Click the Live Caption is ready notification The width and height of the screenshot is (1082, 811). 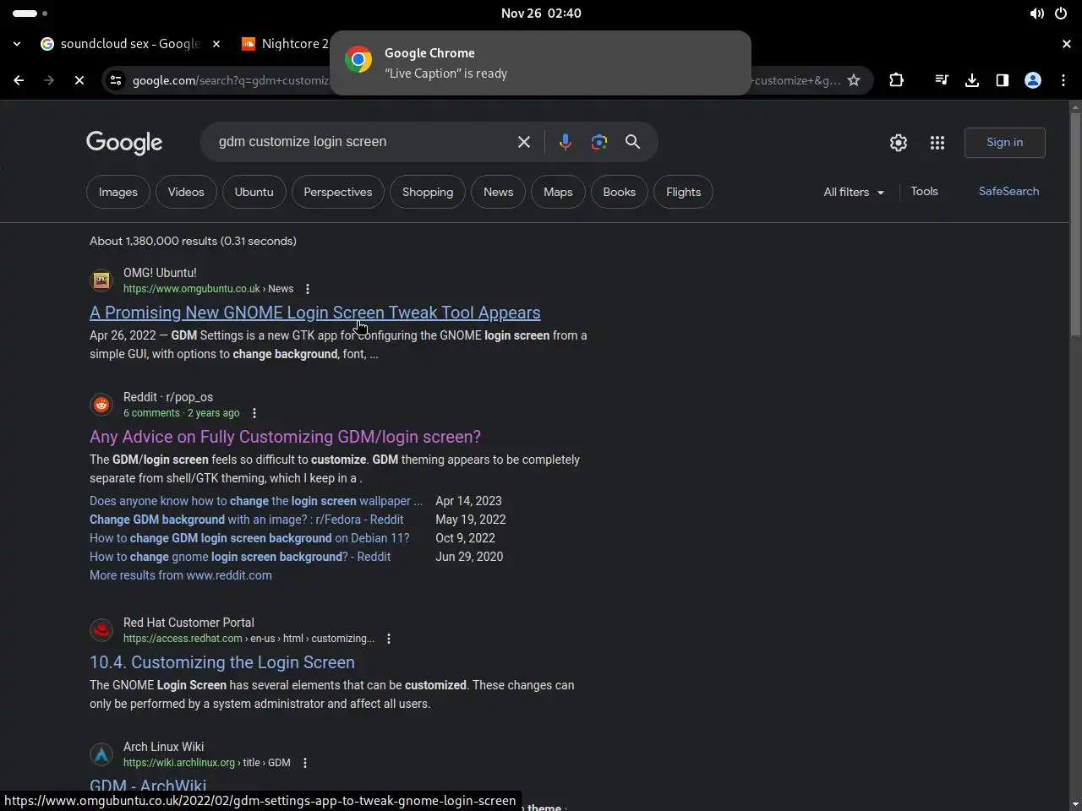pos(540,63)
